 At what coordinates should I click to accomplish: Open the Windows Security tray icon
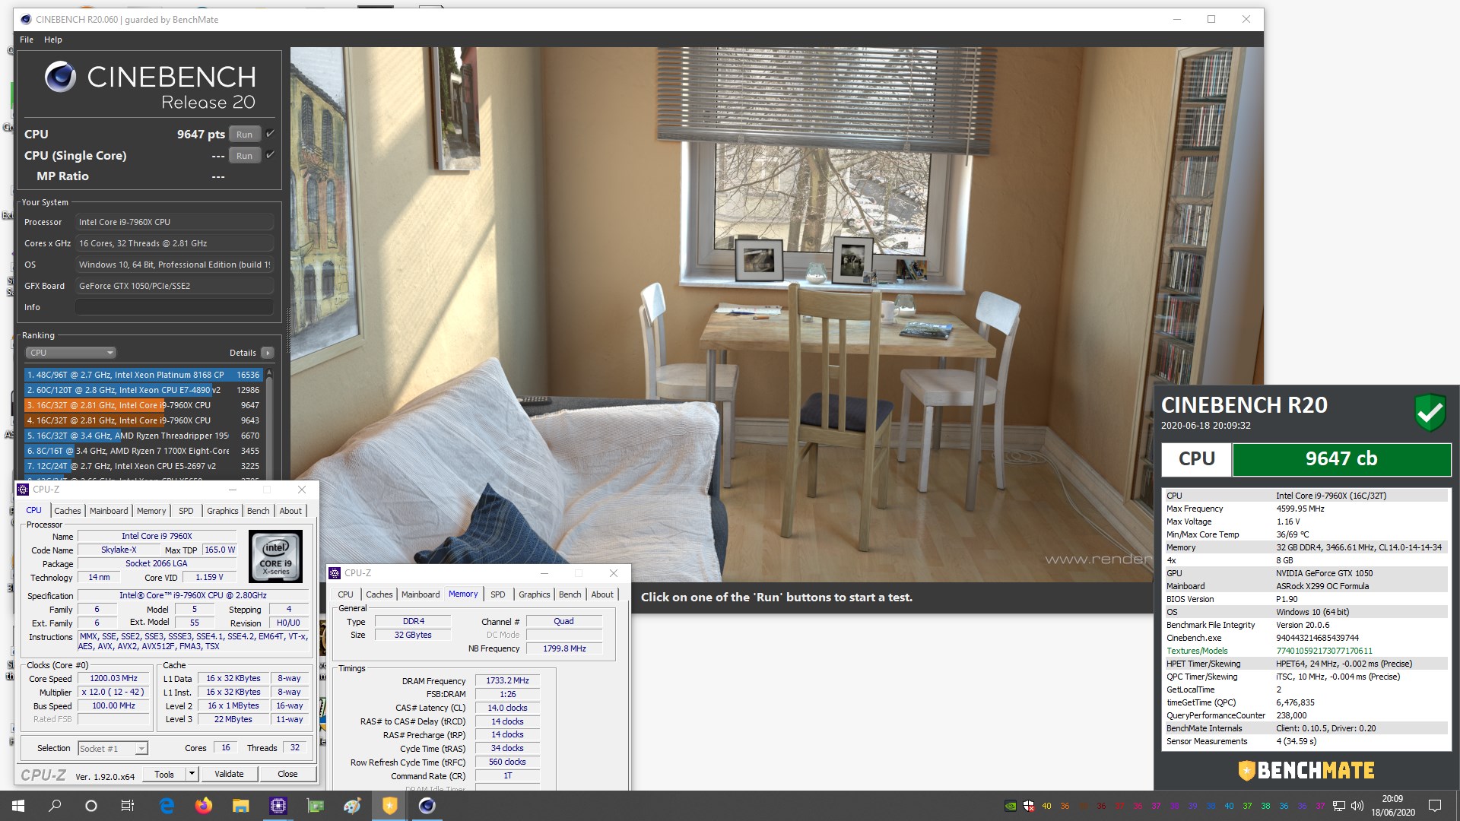[1028, 806]
